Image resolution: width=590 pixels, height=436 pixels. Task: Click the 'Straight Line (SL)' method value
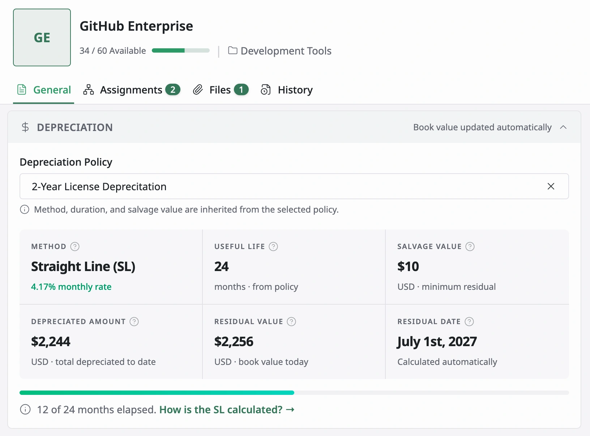click(83, 266)
